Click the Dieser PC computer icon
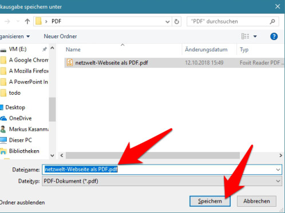The height and width of the screenshot is (213, 285). (3, 140)
